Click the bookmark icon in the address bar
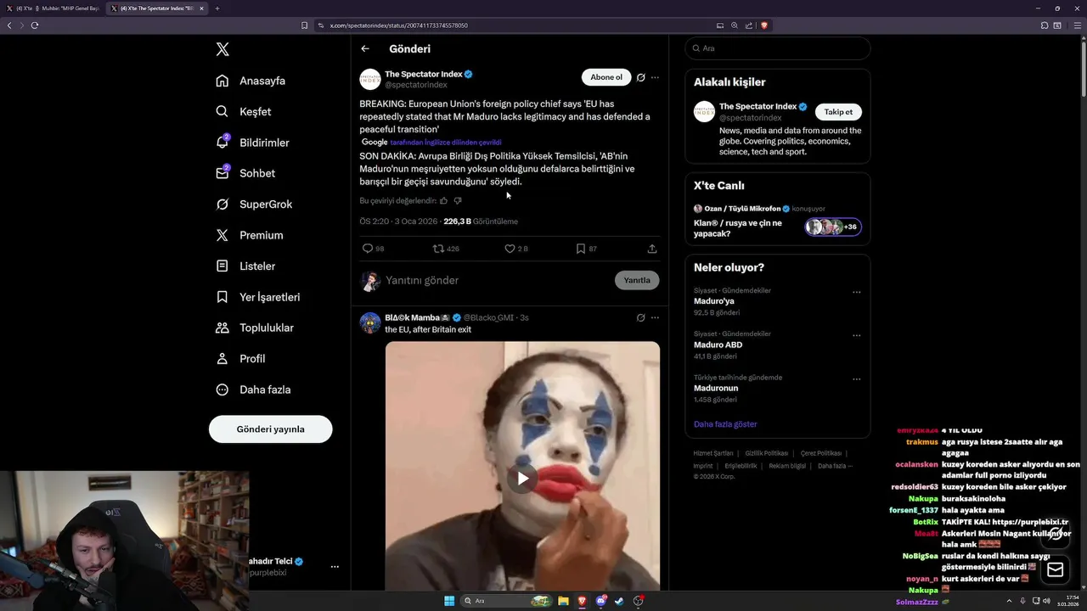 pos(304,25)
